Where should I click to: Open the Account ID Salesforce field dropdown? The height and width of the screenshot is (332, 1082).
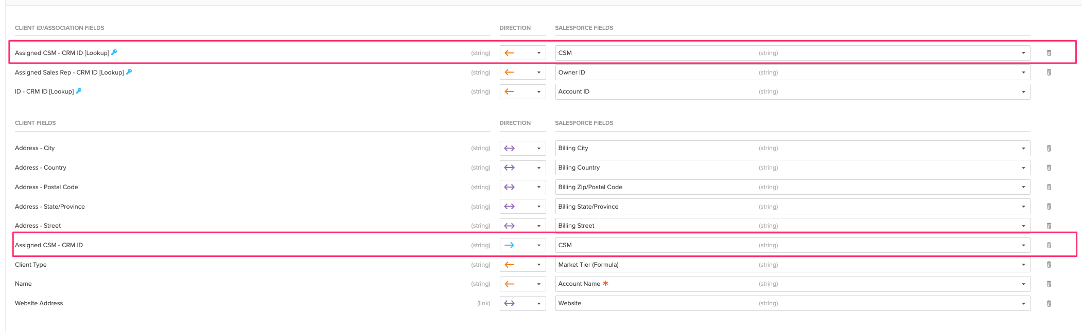(793, 91)
